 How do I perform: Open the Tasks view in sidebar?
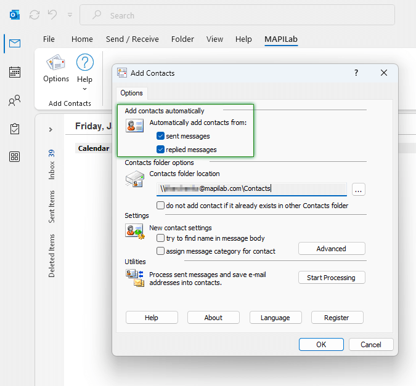pos(15,129)
